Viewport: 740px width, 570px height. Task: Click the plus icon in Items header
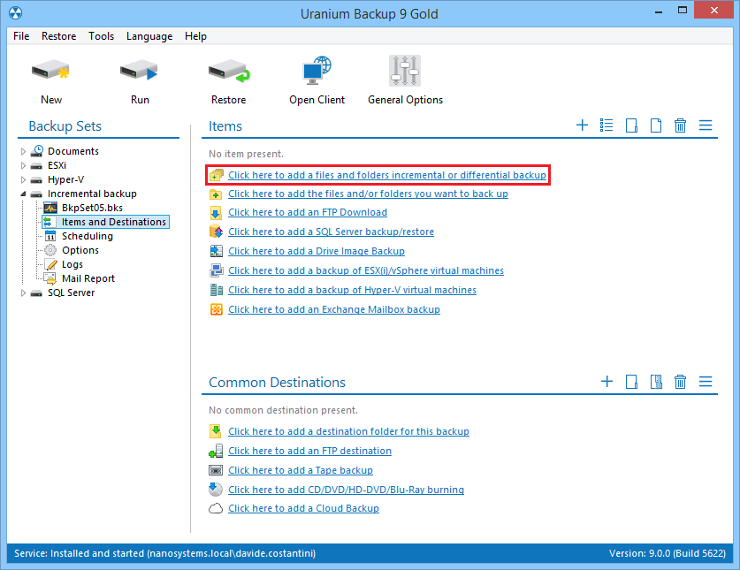[582, 125]
